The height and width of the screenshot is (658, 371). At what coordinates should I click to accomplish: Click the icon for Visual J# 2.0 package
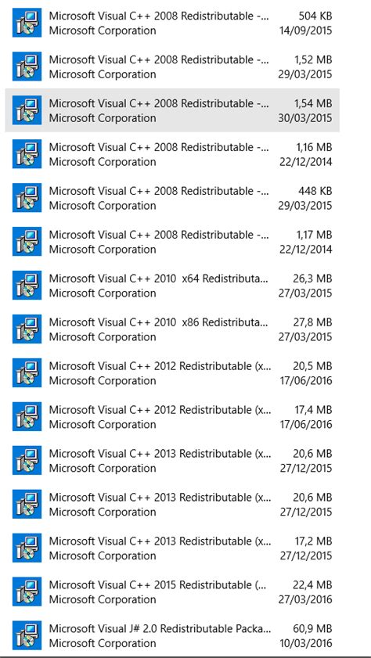tap(27, 635)
